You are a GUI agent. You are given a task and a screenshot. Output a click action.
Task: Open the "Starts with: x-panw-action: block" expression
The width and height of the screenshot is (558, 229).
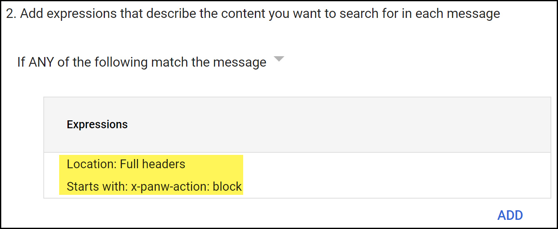coord(154,187)
